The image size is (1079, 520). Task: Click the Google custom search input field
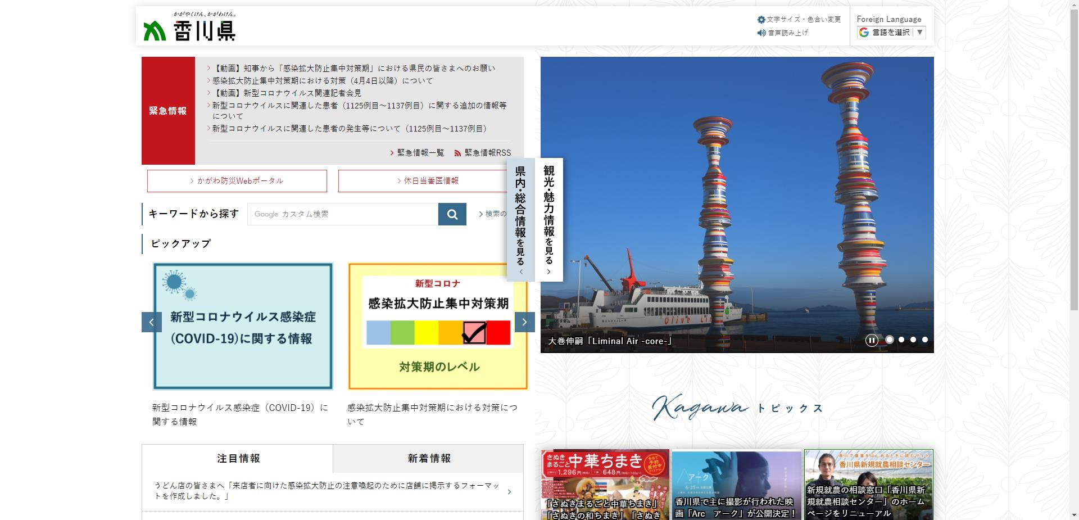point(343,214)
